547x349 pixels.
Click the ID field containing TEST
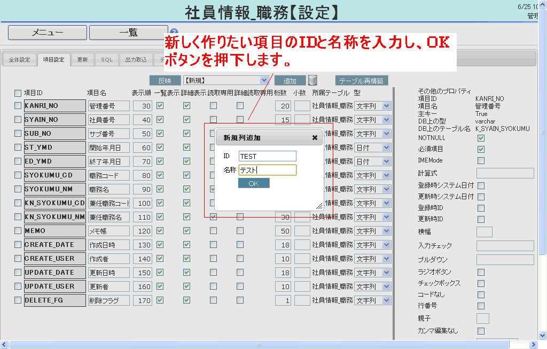point(267,156)
